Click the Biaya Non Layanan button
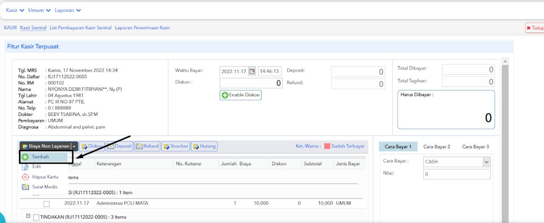 (46, 146)
